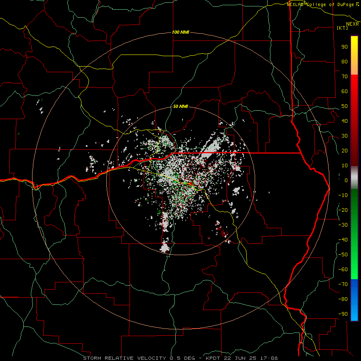Pick the bright green segment near -60
This screenshot has width=361, height=361.
click(x=354, y=270)
